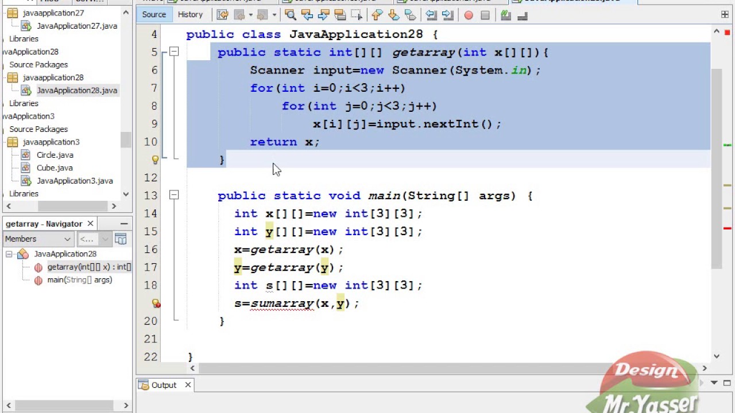Click the underlined sumarray call on line 19
Viewport: 735px width, 413px height.
click(281, 303)
